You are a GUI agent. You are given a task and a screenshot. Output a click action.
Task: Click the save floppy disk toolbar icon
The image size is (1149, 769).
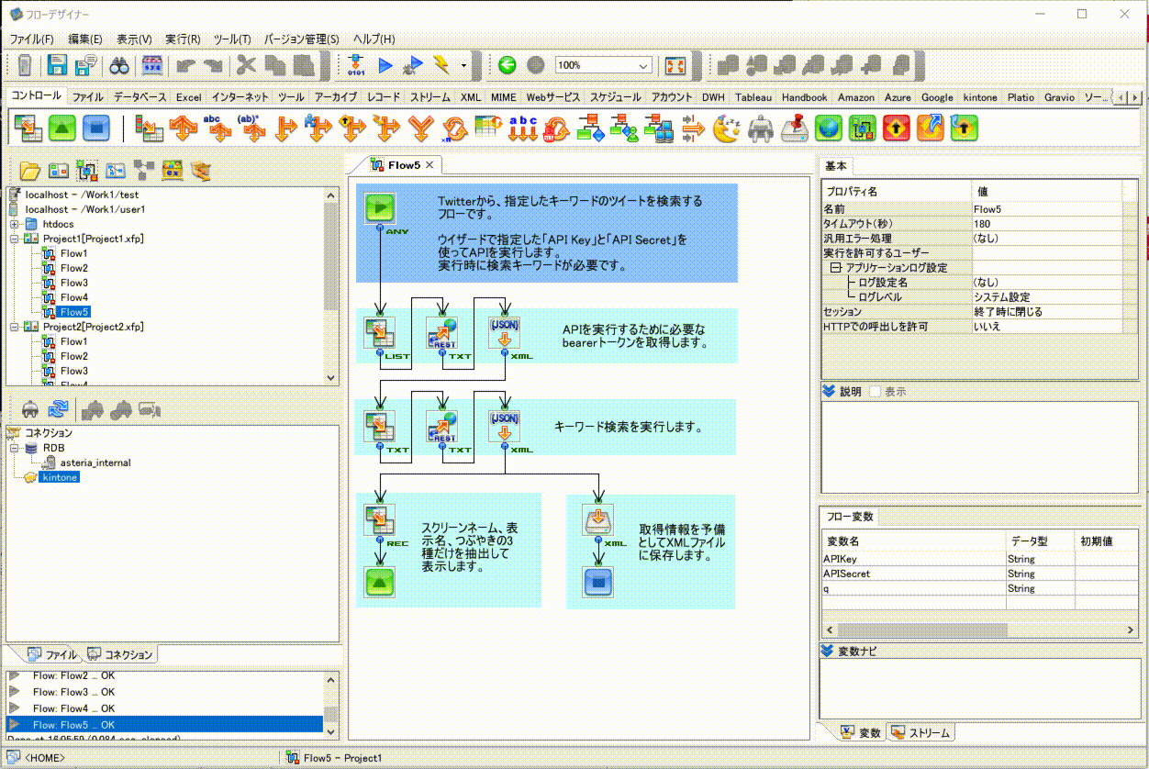pos(57,66)
